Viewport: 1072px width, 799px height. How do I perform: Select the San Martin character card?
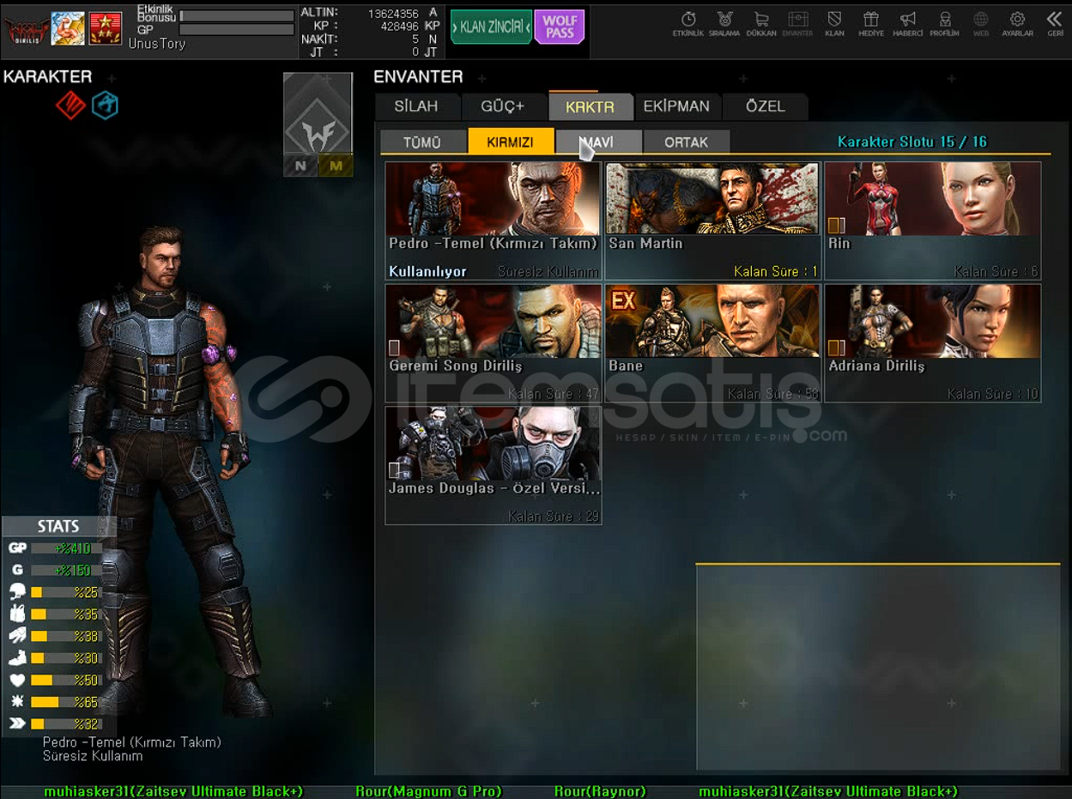coord(713,221)
